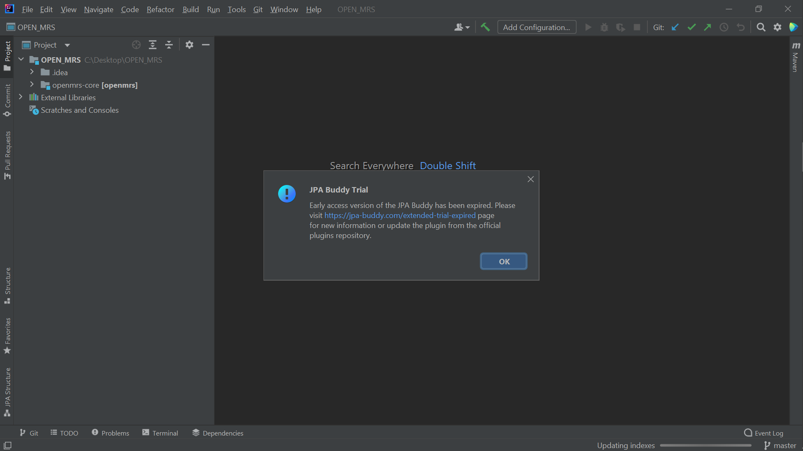Image resolution: width=803 pixels, height=451 pixels.
Task: Click the Build Project hammer icon
Action: [x=485, y=27]
